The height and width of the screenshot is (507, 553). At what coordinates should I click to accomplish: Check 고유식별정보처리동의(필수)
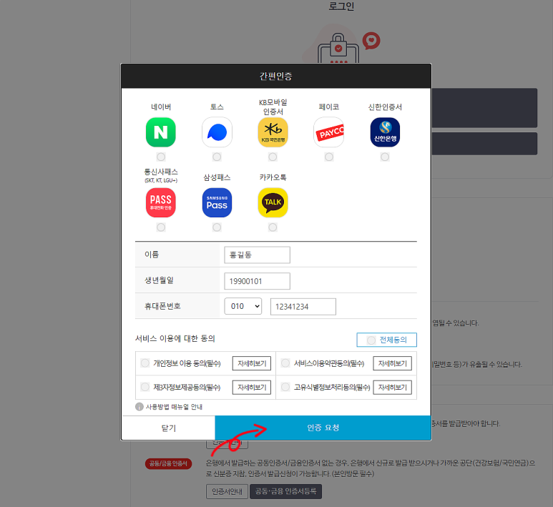tap(285, 387)
